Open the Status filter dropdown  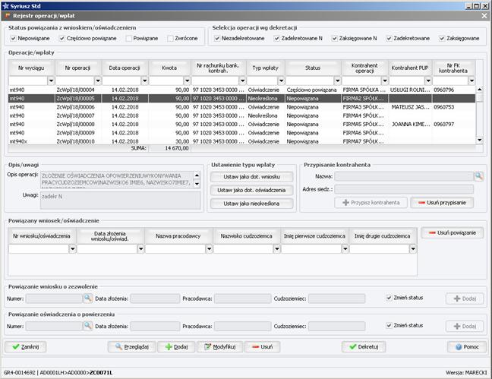pos(337,81)
